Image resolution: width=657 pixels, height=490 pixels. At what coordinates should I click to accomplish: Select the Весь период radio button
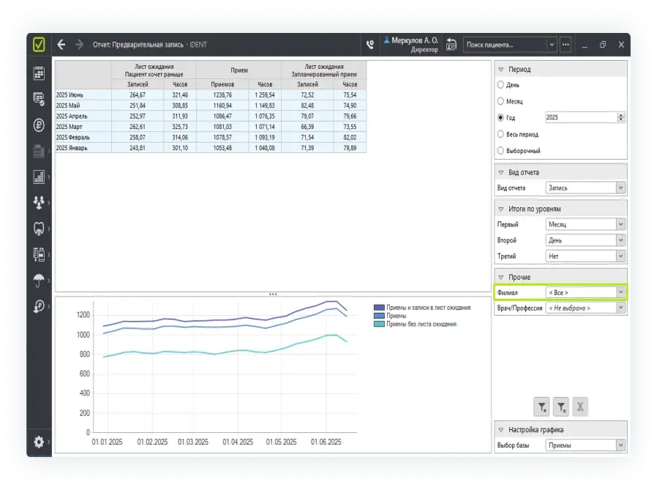[501, 134]
